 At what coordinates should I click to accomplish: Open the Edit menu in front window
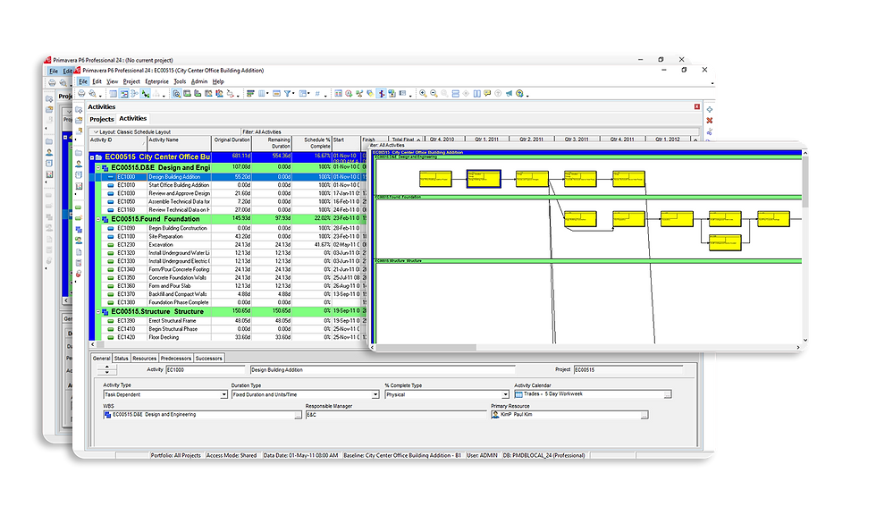[x=97, y=81]
